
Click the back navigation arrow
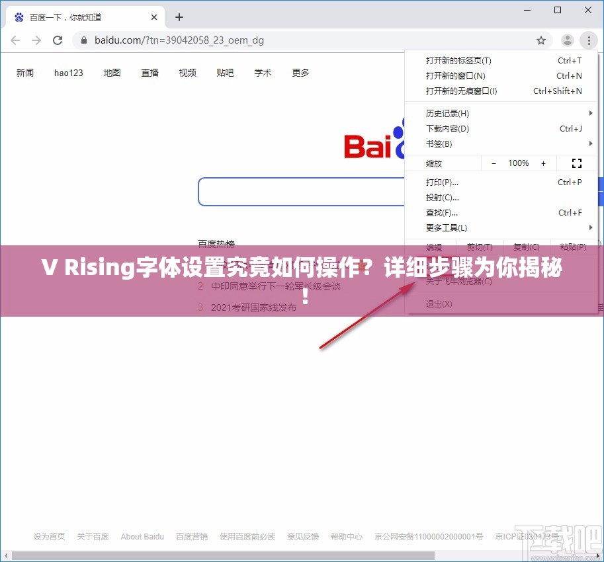(x=15, y=40)
